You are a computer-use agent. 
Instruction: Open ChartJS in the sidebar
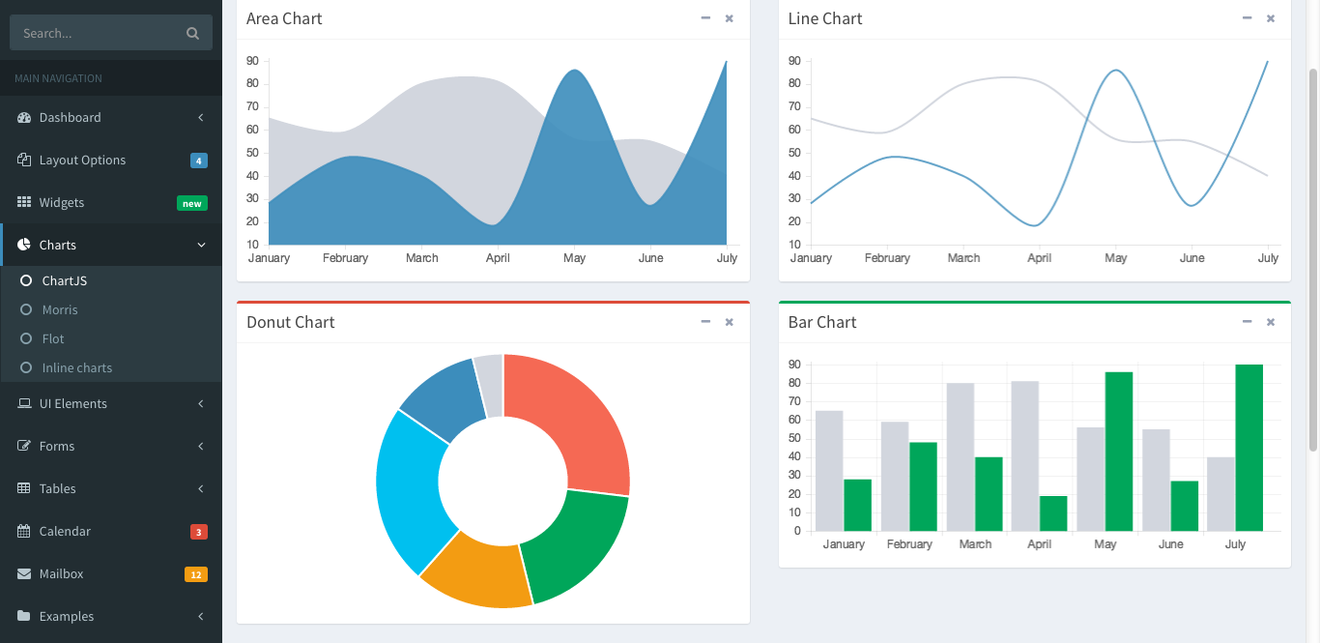(64, 280)
